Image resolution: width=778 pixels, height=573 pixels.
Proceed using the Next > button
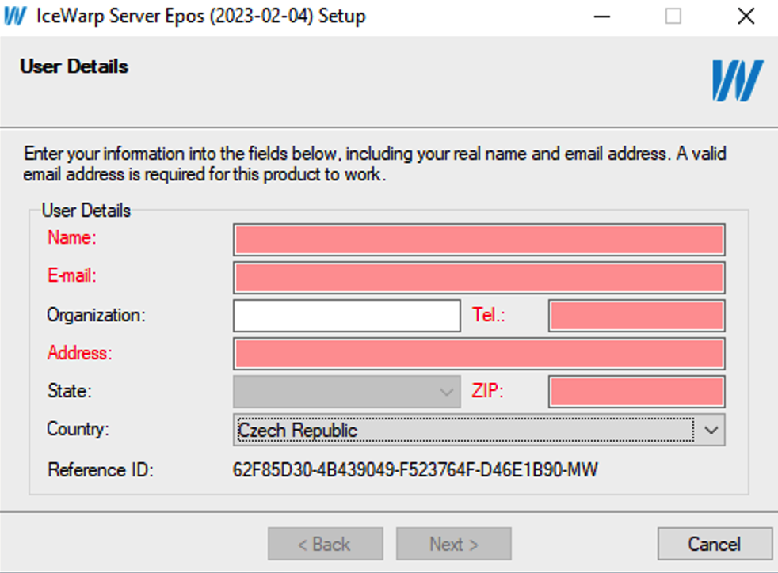[x=453, y=544]
